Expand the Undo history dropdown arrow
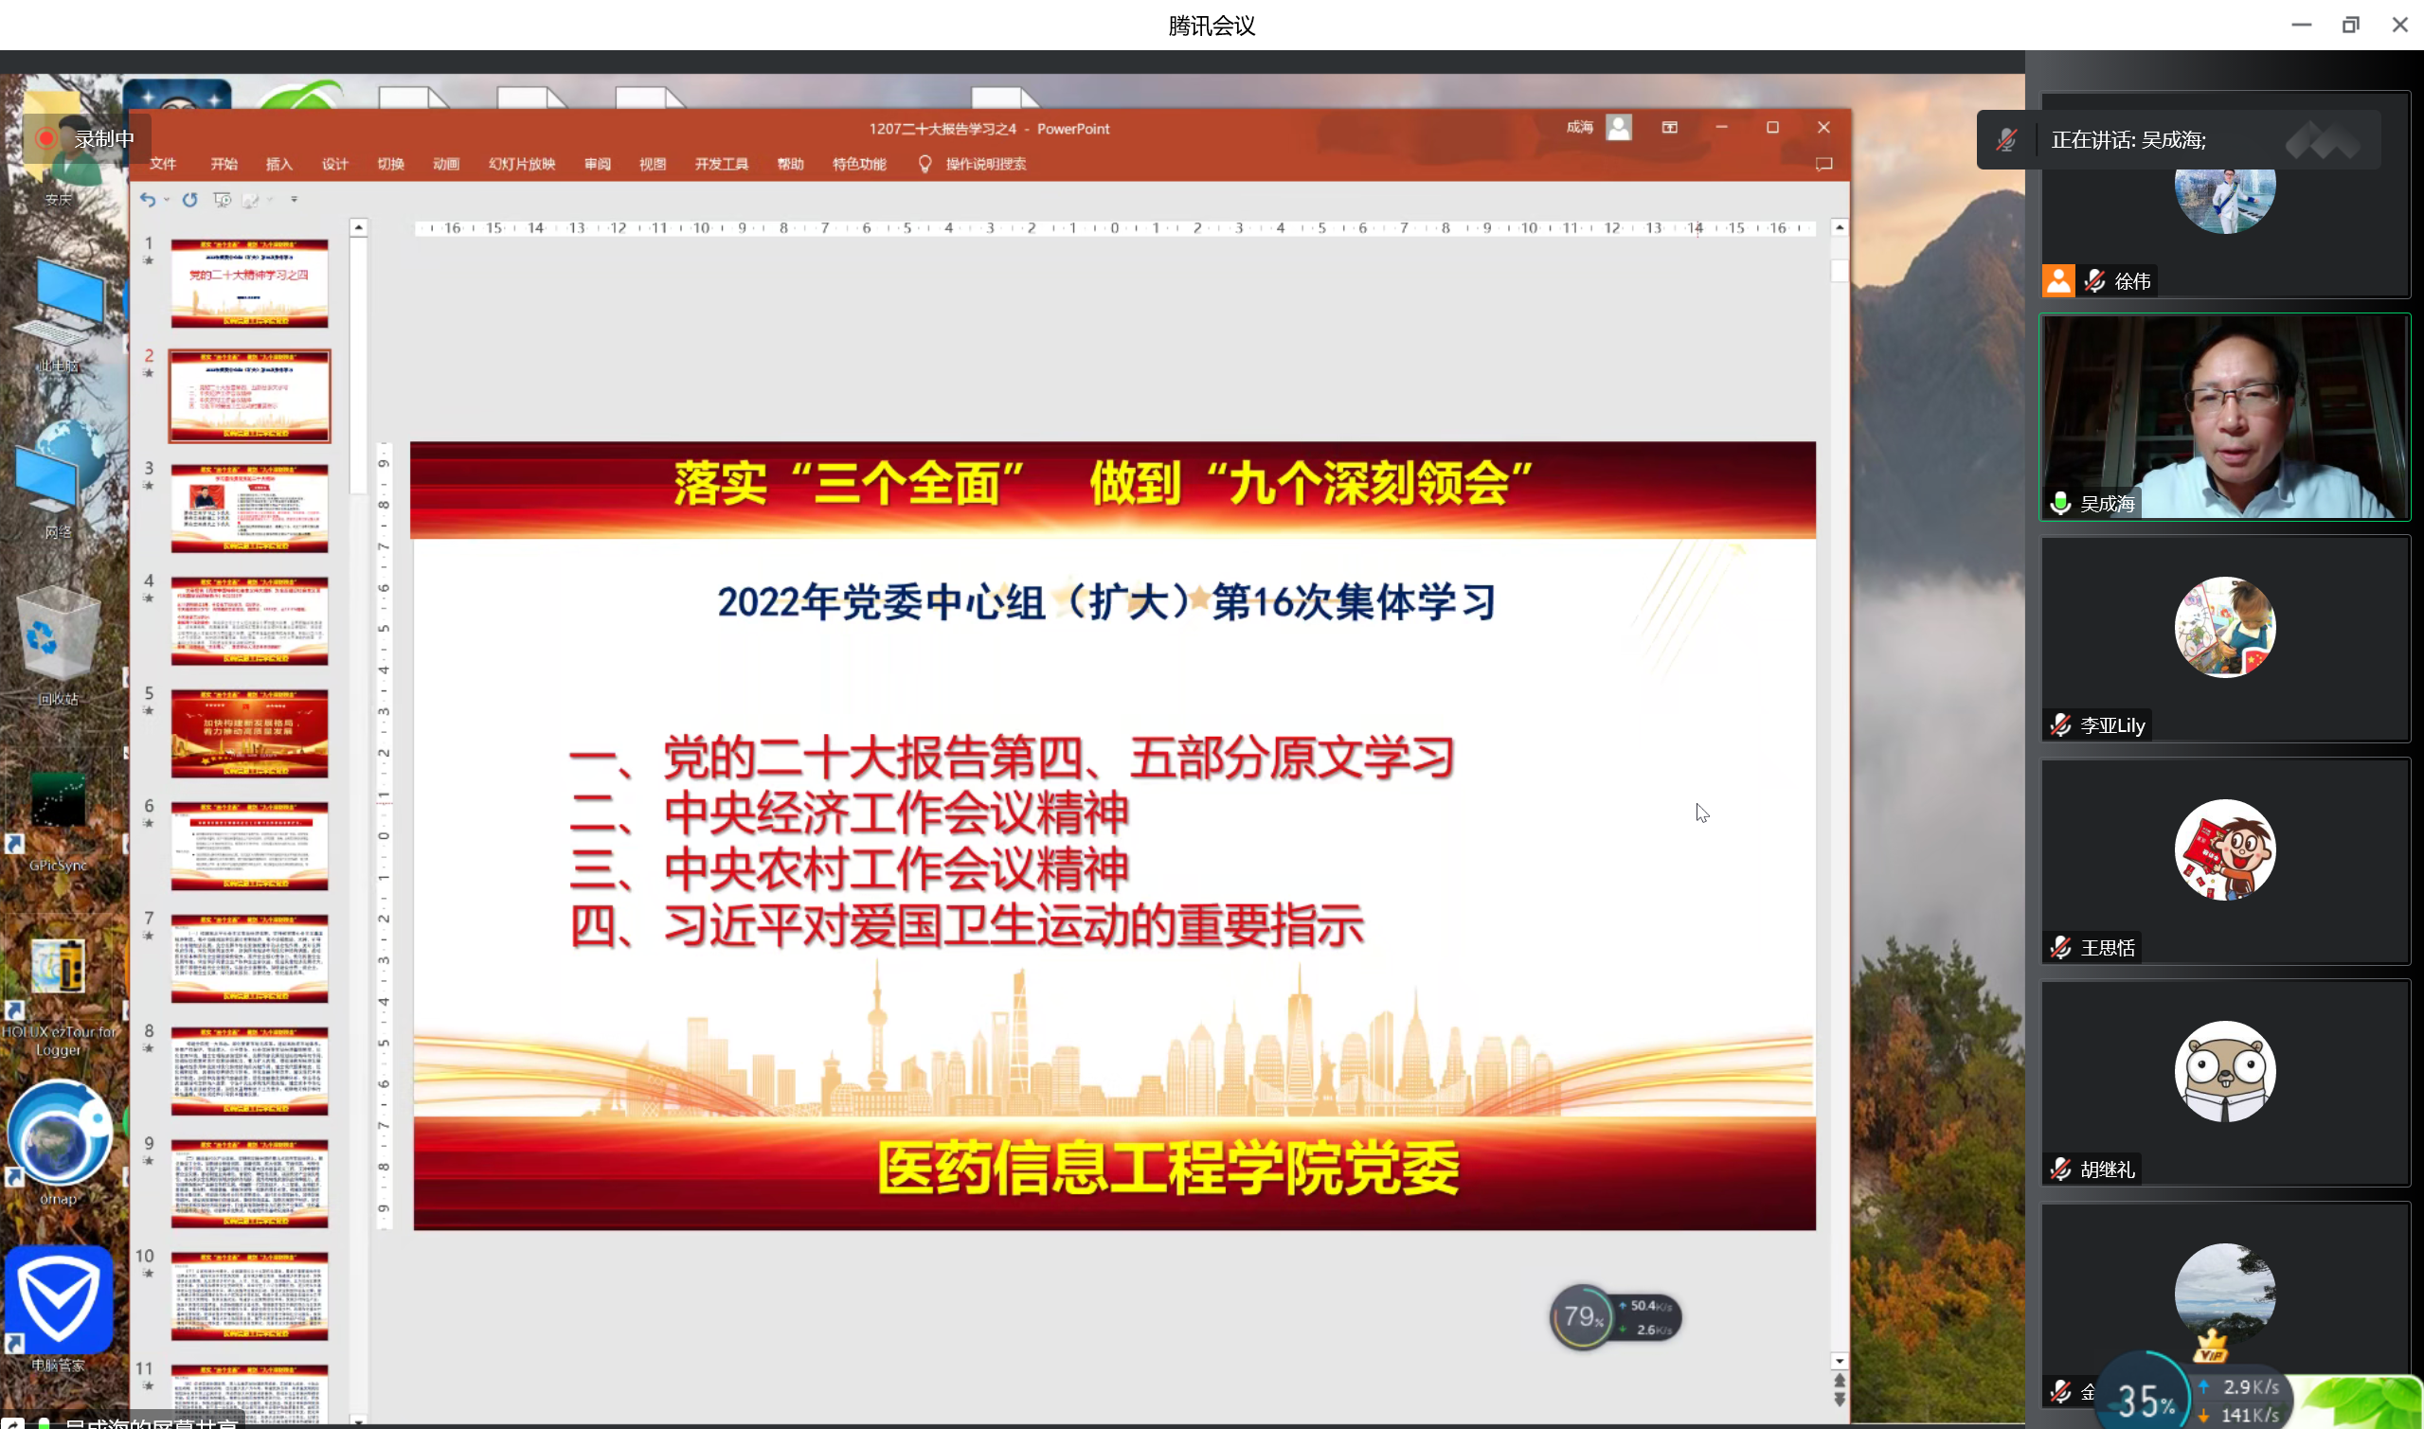 (x=167, y=199)
